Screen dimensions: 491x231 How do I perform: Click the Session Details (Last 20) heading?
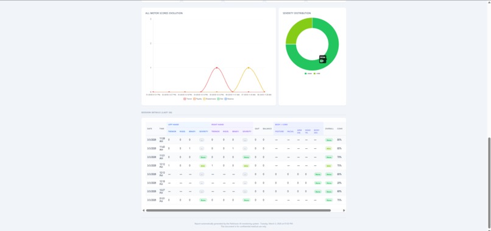(157, 112)
